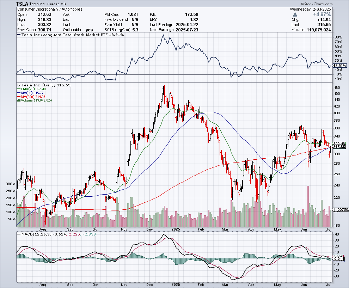Click the Prev Close value 300.71
The image size is (349, 288).
[44, 30]
